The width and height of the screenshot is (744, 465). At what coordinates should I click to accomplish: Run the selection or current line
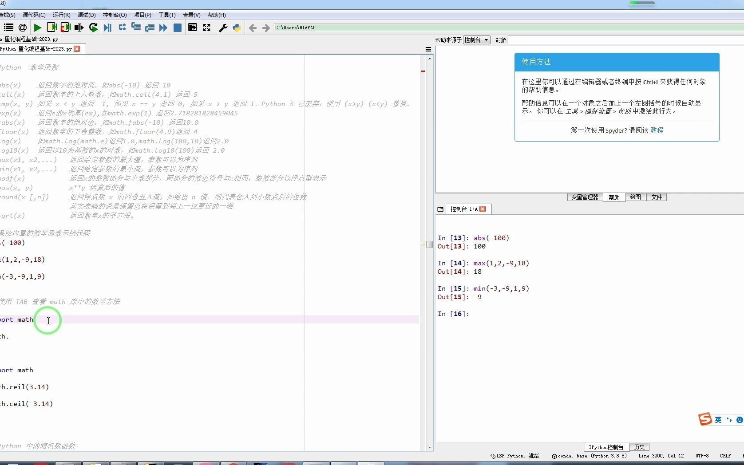79,28
